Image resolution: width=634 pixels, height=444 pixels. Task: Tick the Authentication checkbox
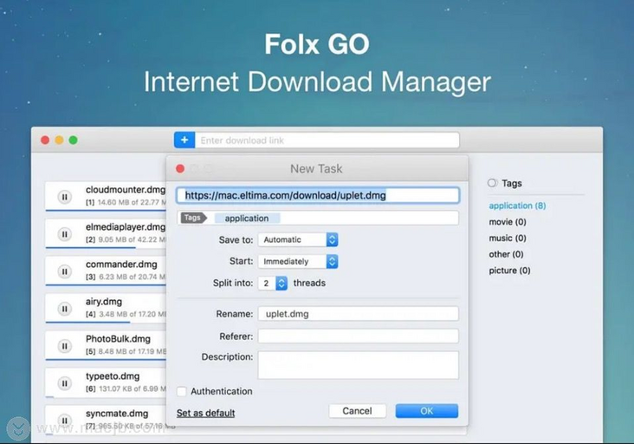coord(182,391)
